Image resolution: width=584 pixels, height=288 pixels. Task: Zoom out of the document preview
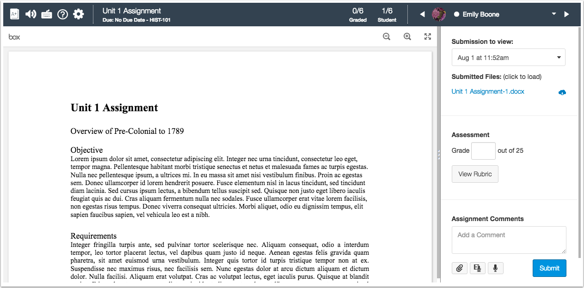[387, 37]
